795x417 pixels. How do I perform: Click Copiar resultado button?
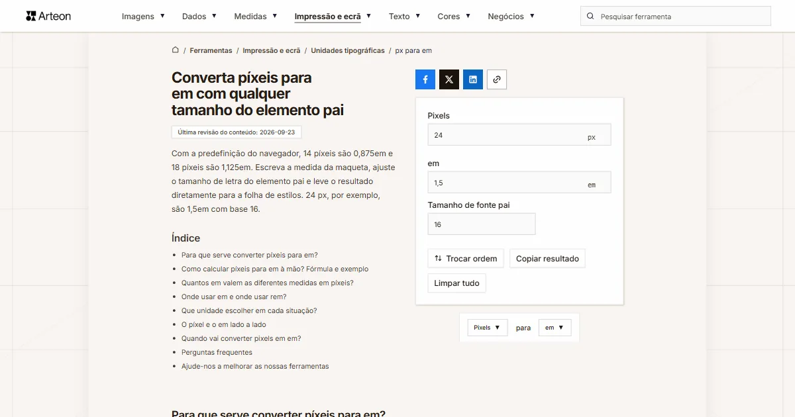click(x=547, y=258)
